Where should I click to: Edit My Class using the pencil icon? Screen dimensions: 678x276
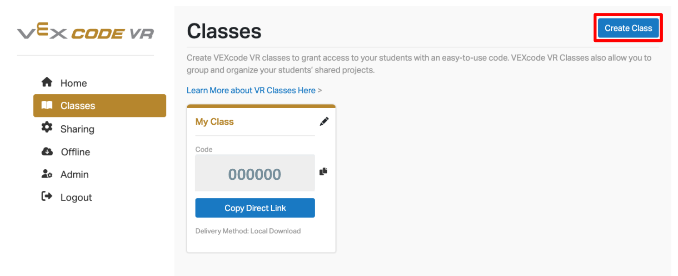pyautogui.click(x=324, y=121)
